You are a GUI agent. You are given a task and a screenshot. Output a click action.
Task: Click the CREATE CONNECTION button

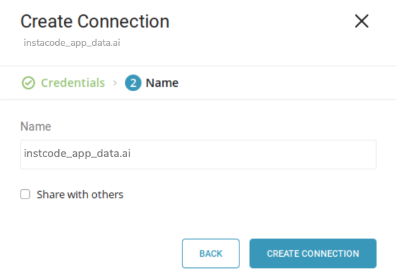(313, 254)
